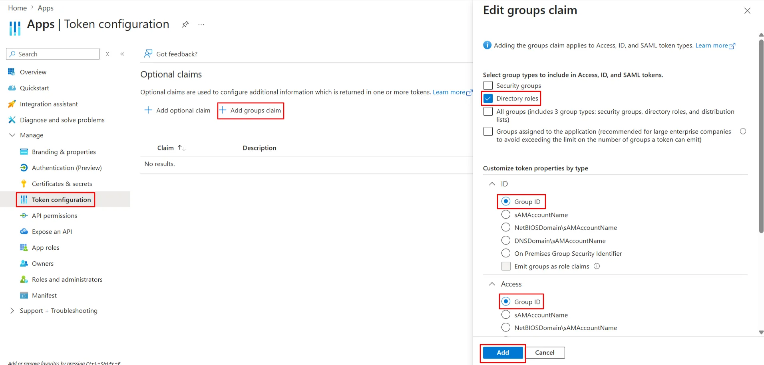This screenshot has width=764, height=365.
Task: Select sAMAccountName radio under ID section
Action: pyautogui.click(x=506, y=215)
